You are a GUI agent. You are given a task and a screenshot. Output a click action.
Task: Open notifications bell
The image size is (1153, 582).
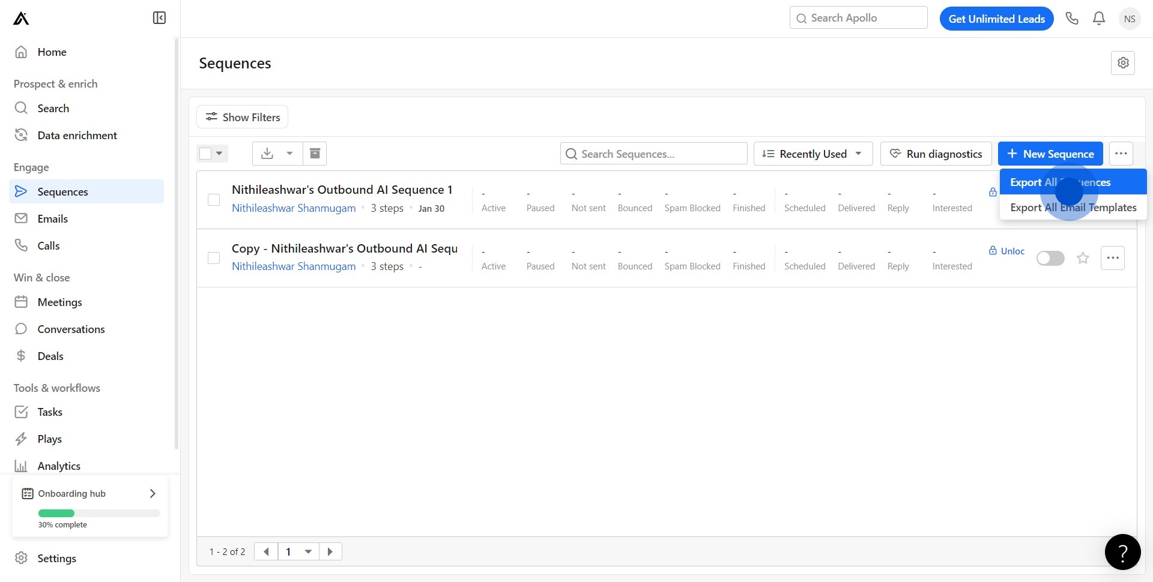pos(1098,19)
